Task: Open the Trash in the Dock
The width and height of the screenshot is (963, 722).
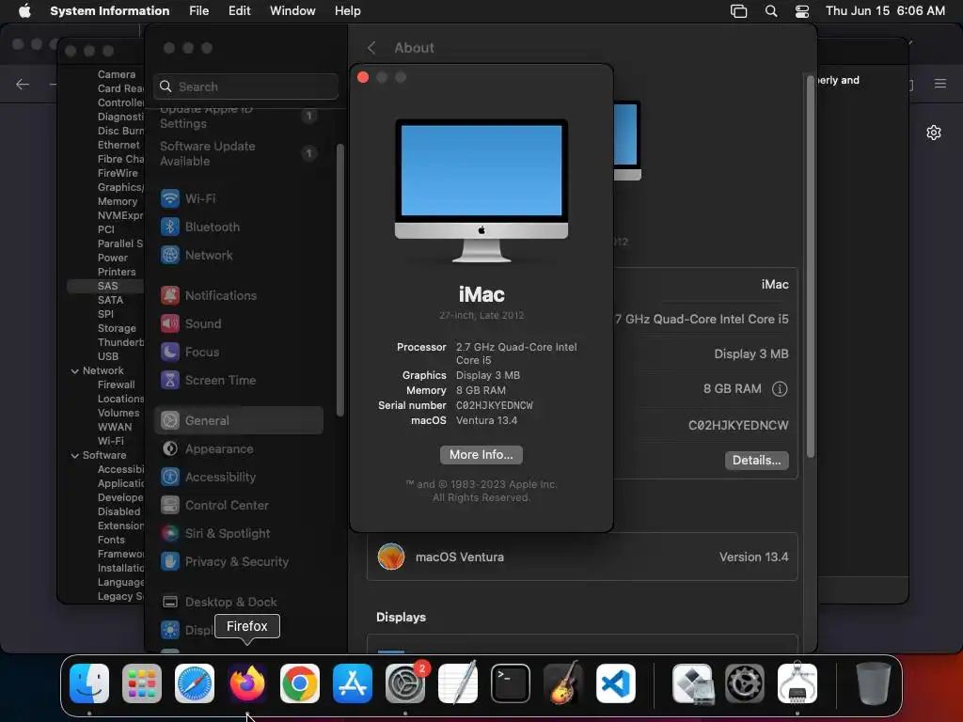Action: pos(874,683)
